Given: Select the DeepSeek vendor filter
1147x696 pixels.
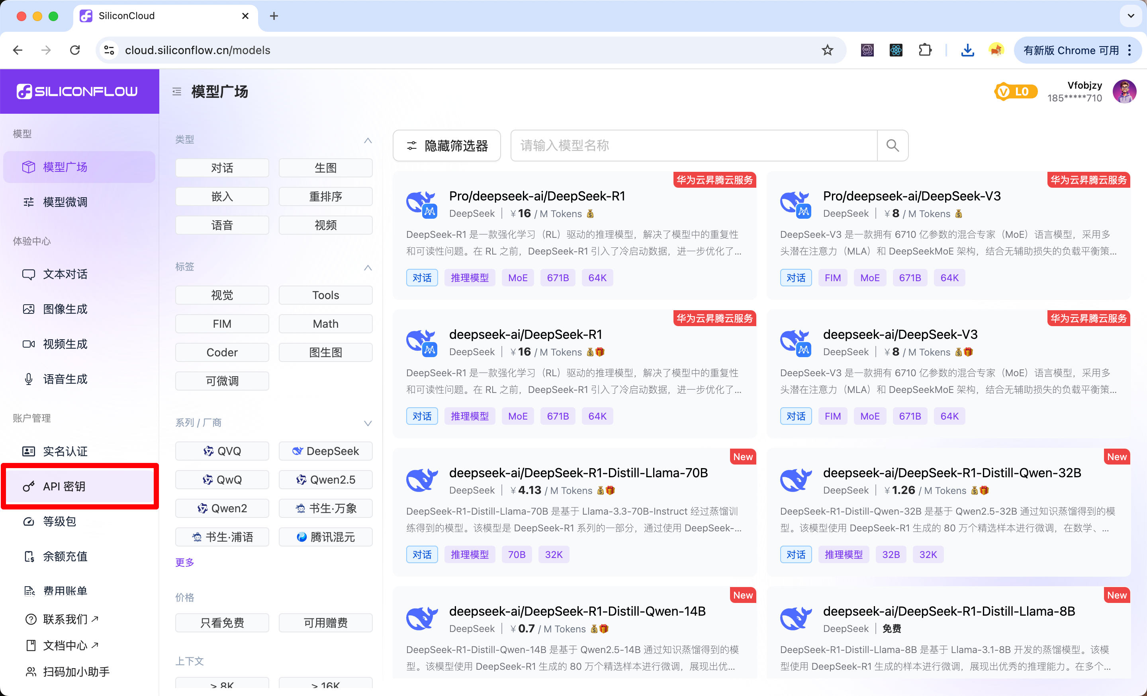Looking at the screenshot, I should [325, 451].
